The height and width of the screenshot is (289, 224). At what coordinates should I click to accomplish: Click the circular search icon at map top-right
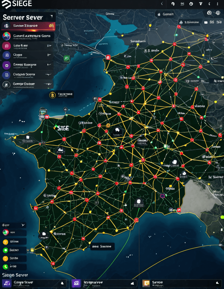click(209, 13)
